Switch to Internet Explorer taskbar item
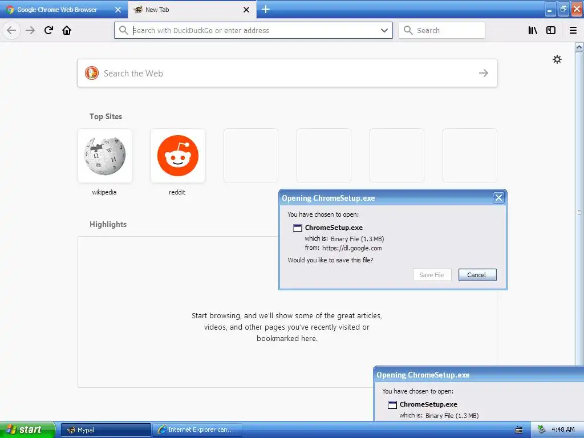Viewport: 584px width, 438px height. click(197, 430)
